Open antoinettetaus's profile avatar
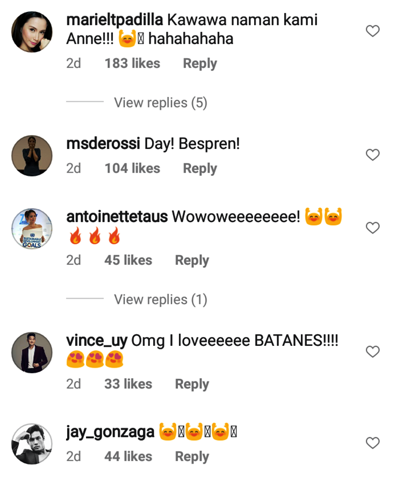Image resolution: width=403 pixels, height=489 pixels. (x=32, y=229)
